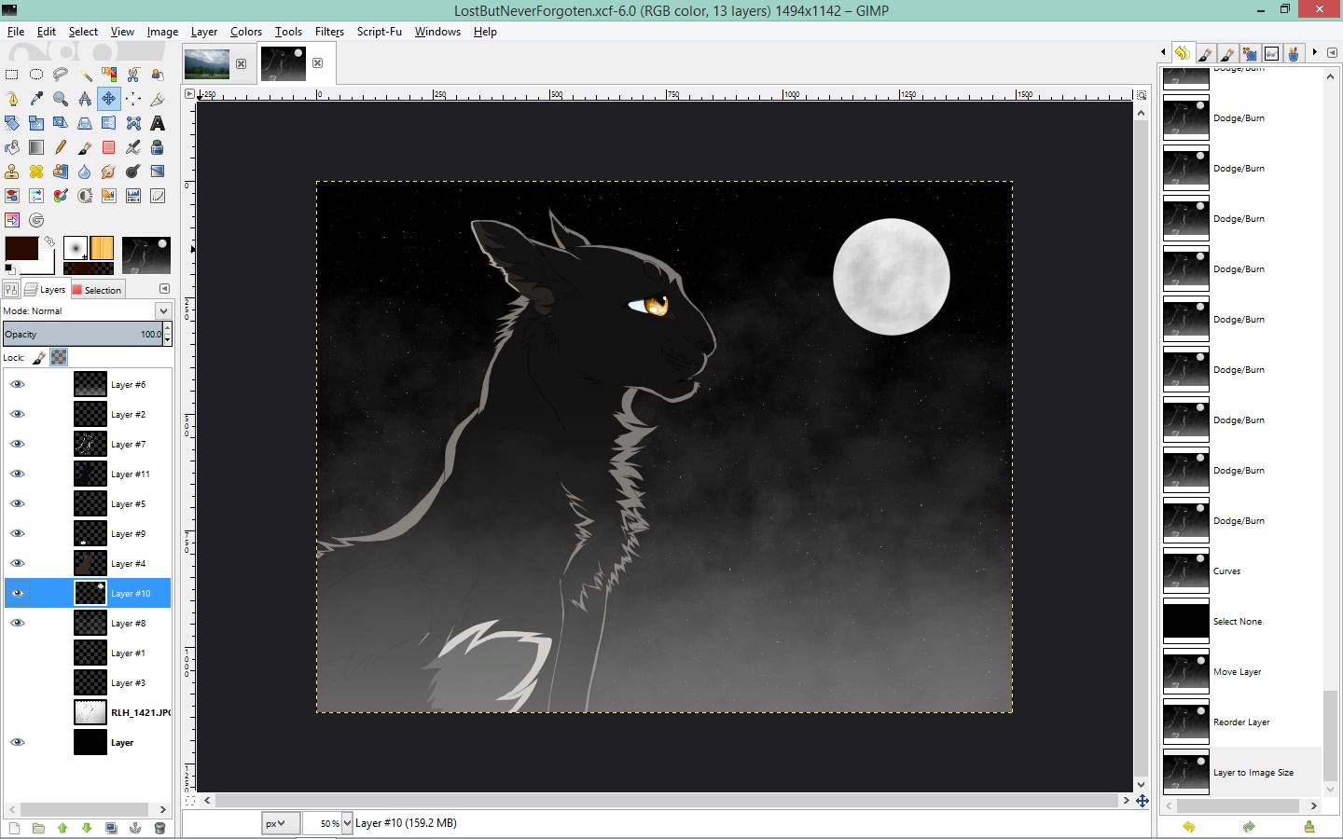Hide Layer #9 using its eye icon
This screenshot has width=1343, height=839.
17,533
